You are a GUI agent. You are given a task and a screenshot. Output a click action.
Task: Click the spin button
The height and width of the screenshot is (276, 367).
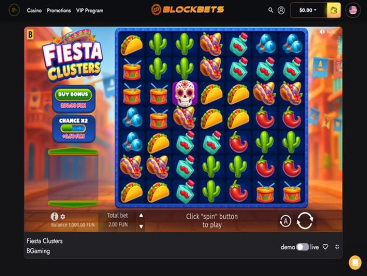click(x=305, y=220)
